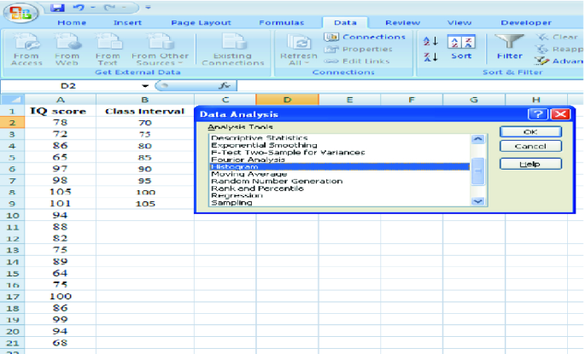Open the Office button menu

point(21,13)
